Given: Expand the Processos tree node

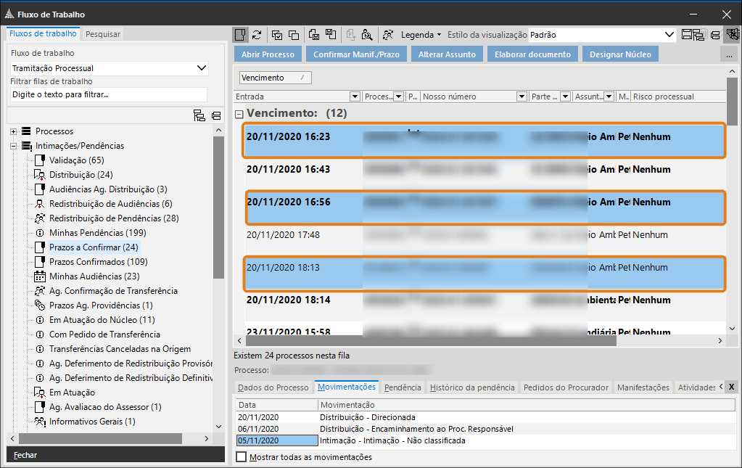Looking at the screenshot, I should tap(13, 131).
